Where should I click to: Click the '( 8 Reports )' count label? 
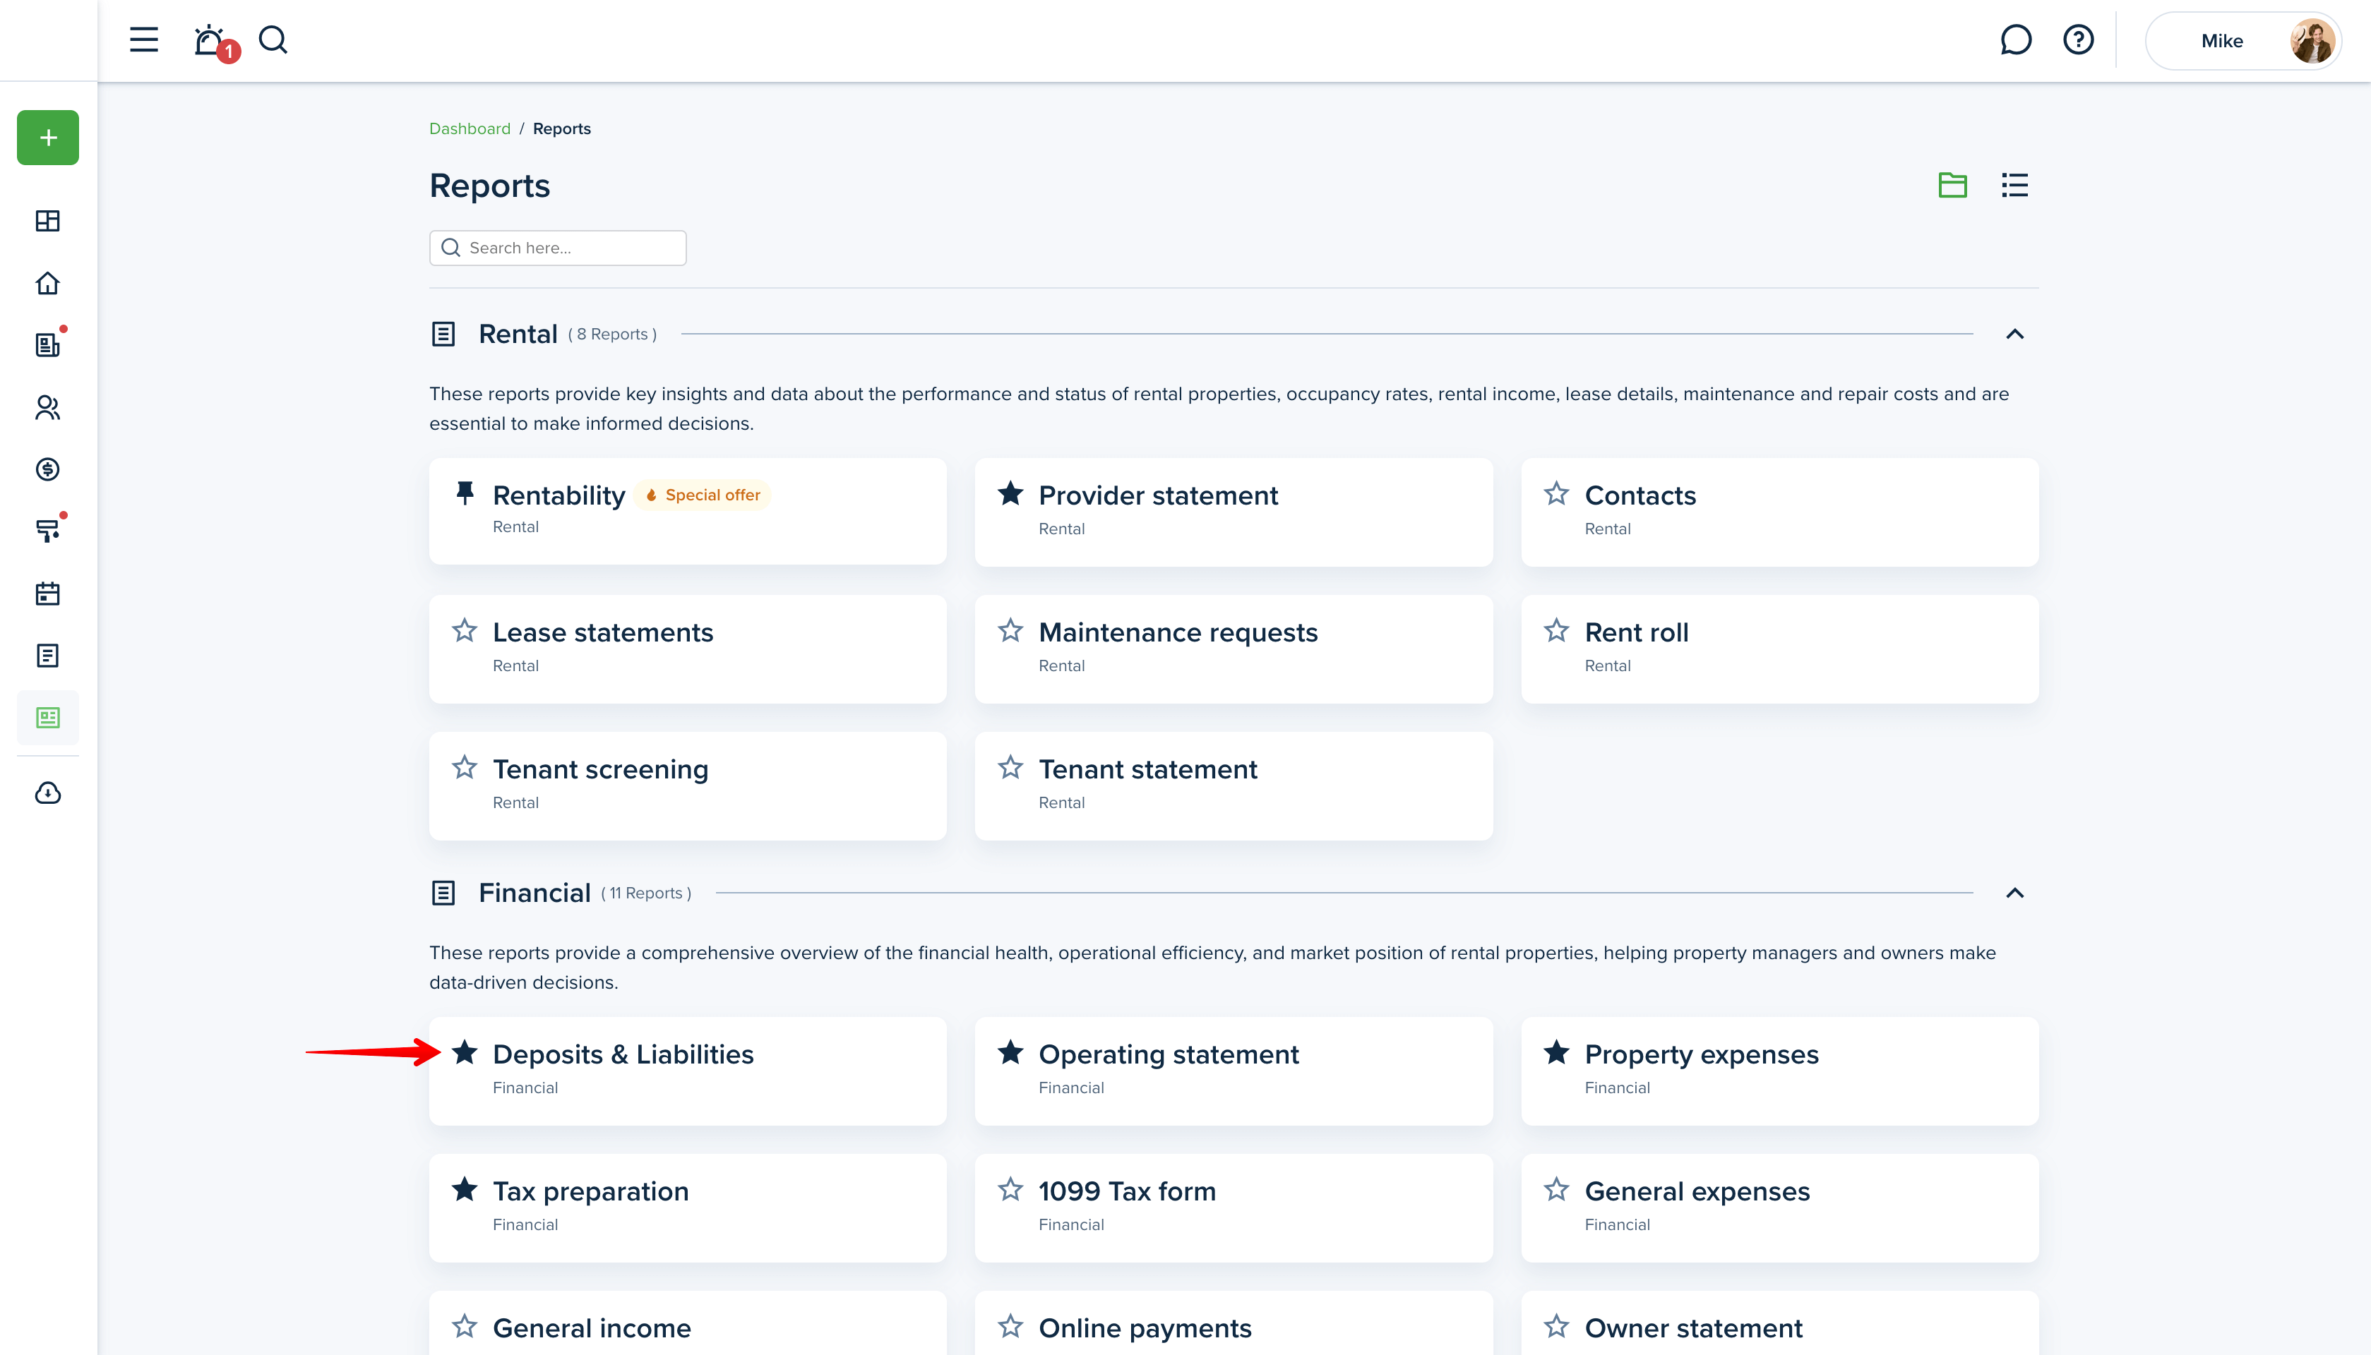613,334
